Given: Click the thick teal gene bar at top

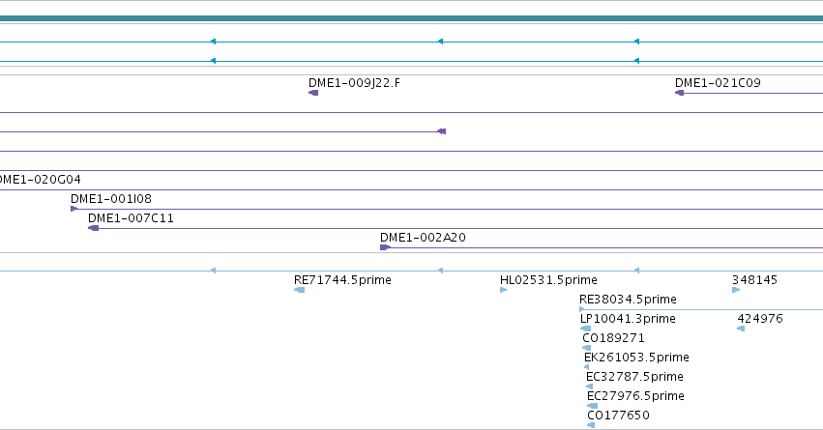Looking at the screenshot, I should pos(412,19).
